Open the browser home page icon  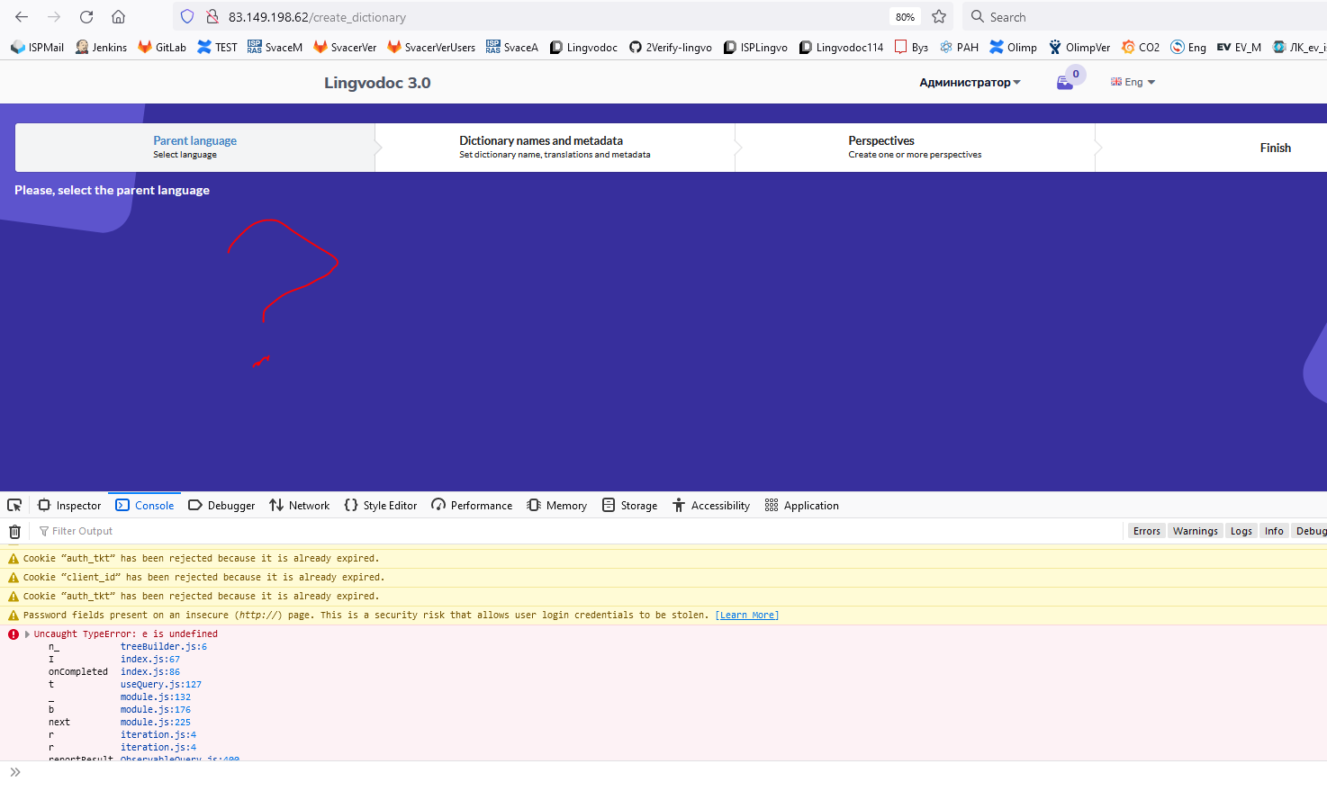tap(118, 17)
